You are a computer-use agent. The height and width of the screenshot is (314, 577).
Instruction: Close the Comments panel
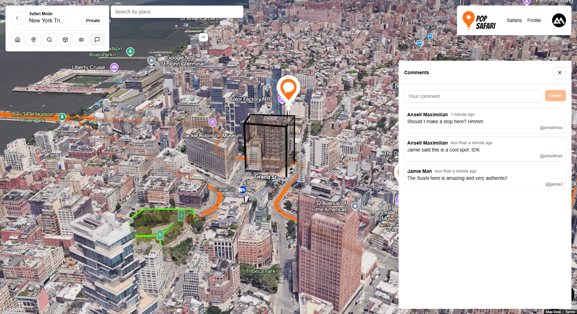[560, 72]
